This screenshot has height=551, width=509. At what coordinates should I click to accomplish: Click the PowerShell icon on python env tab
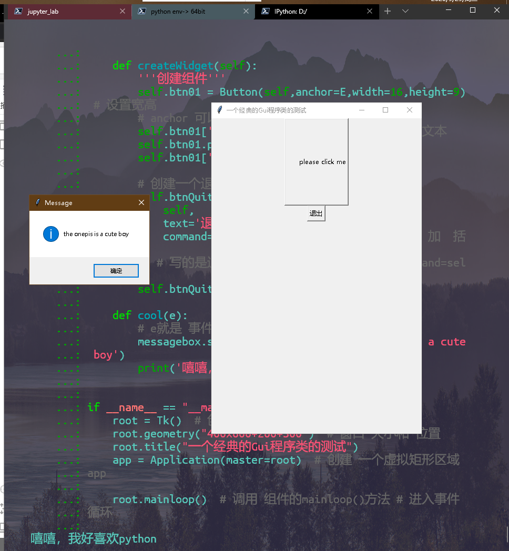[142, 11]
